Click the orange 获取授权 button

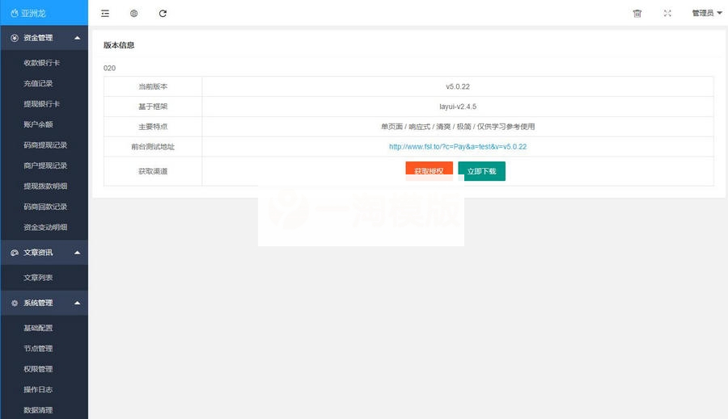(429, 170)
